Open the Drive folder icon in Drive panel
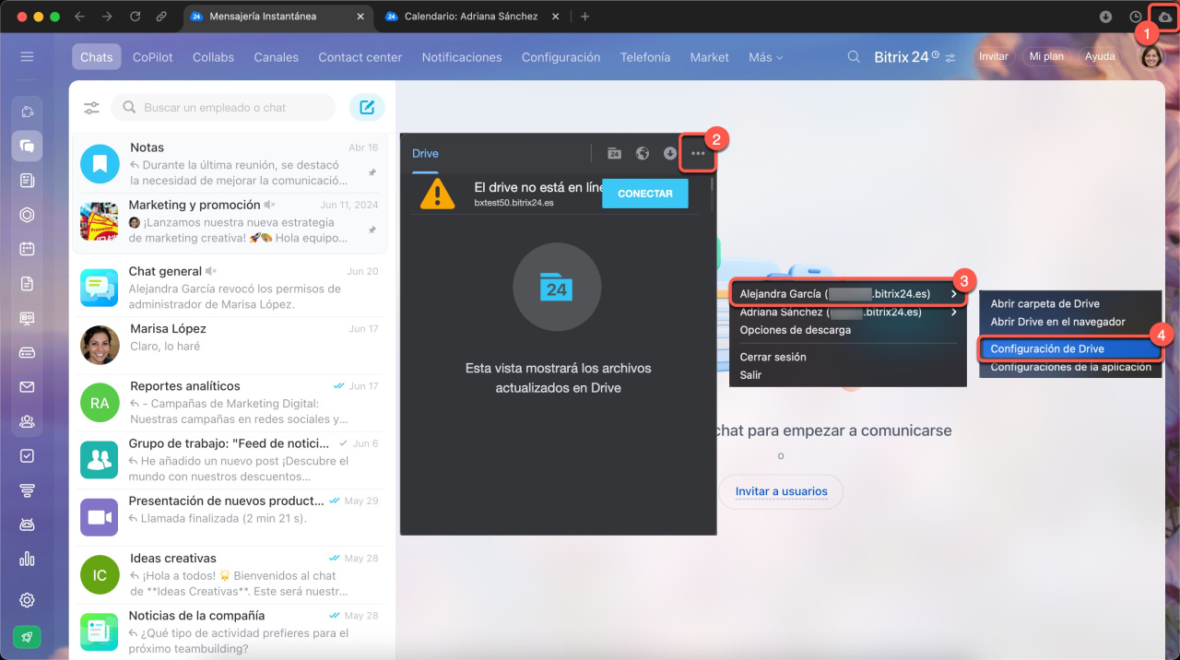Viewport: 1180px width, 660px height. [x=614, y=153]
